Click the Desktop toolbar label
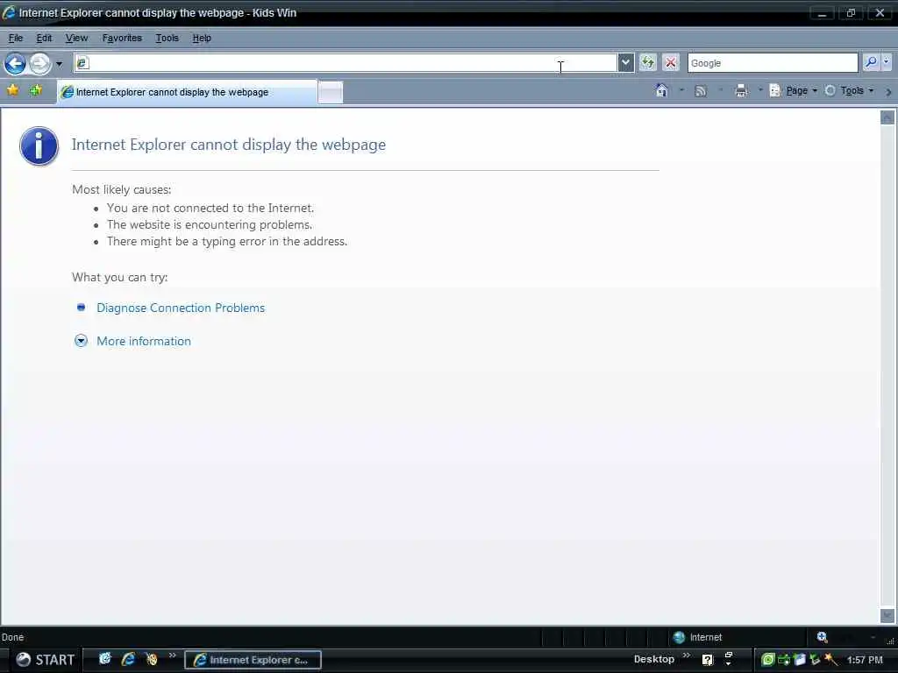This screenshot has width=898, height=673. point(654,659)
